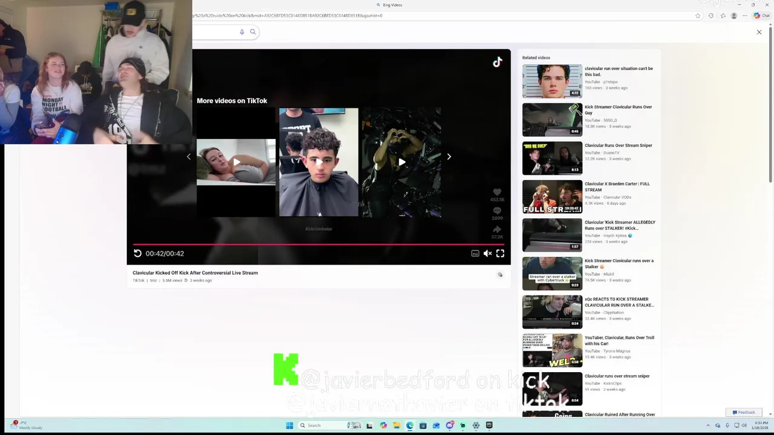Click the 4:32 mugshot video thumbnail
This screenshot has width=774, height=435.
(552, 81)
